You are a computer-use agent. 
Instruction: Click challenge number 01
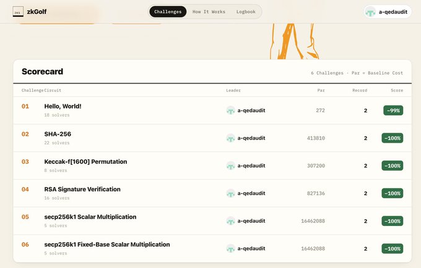[x=25, y=106]
